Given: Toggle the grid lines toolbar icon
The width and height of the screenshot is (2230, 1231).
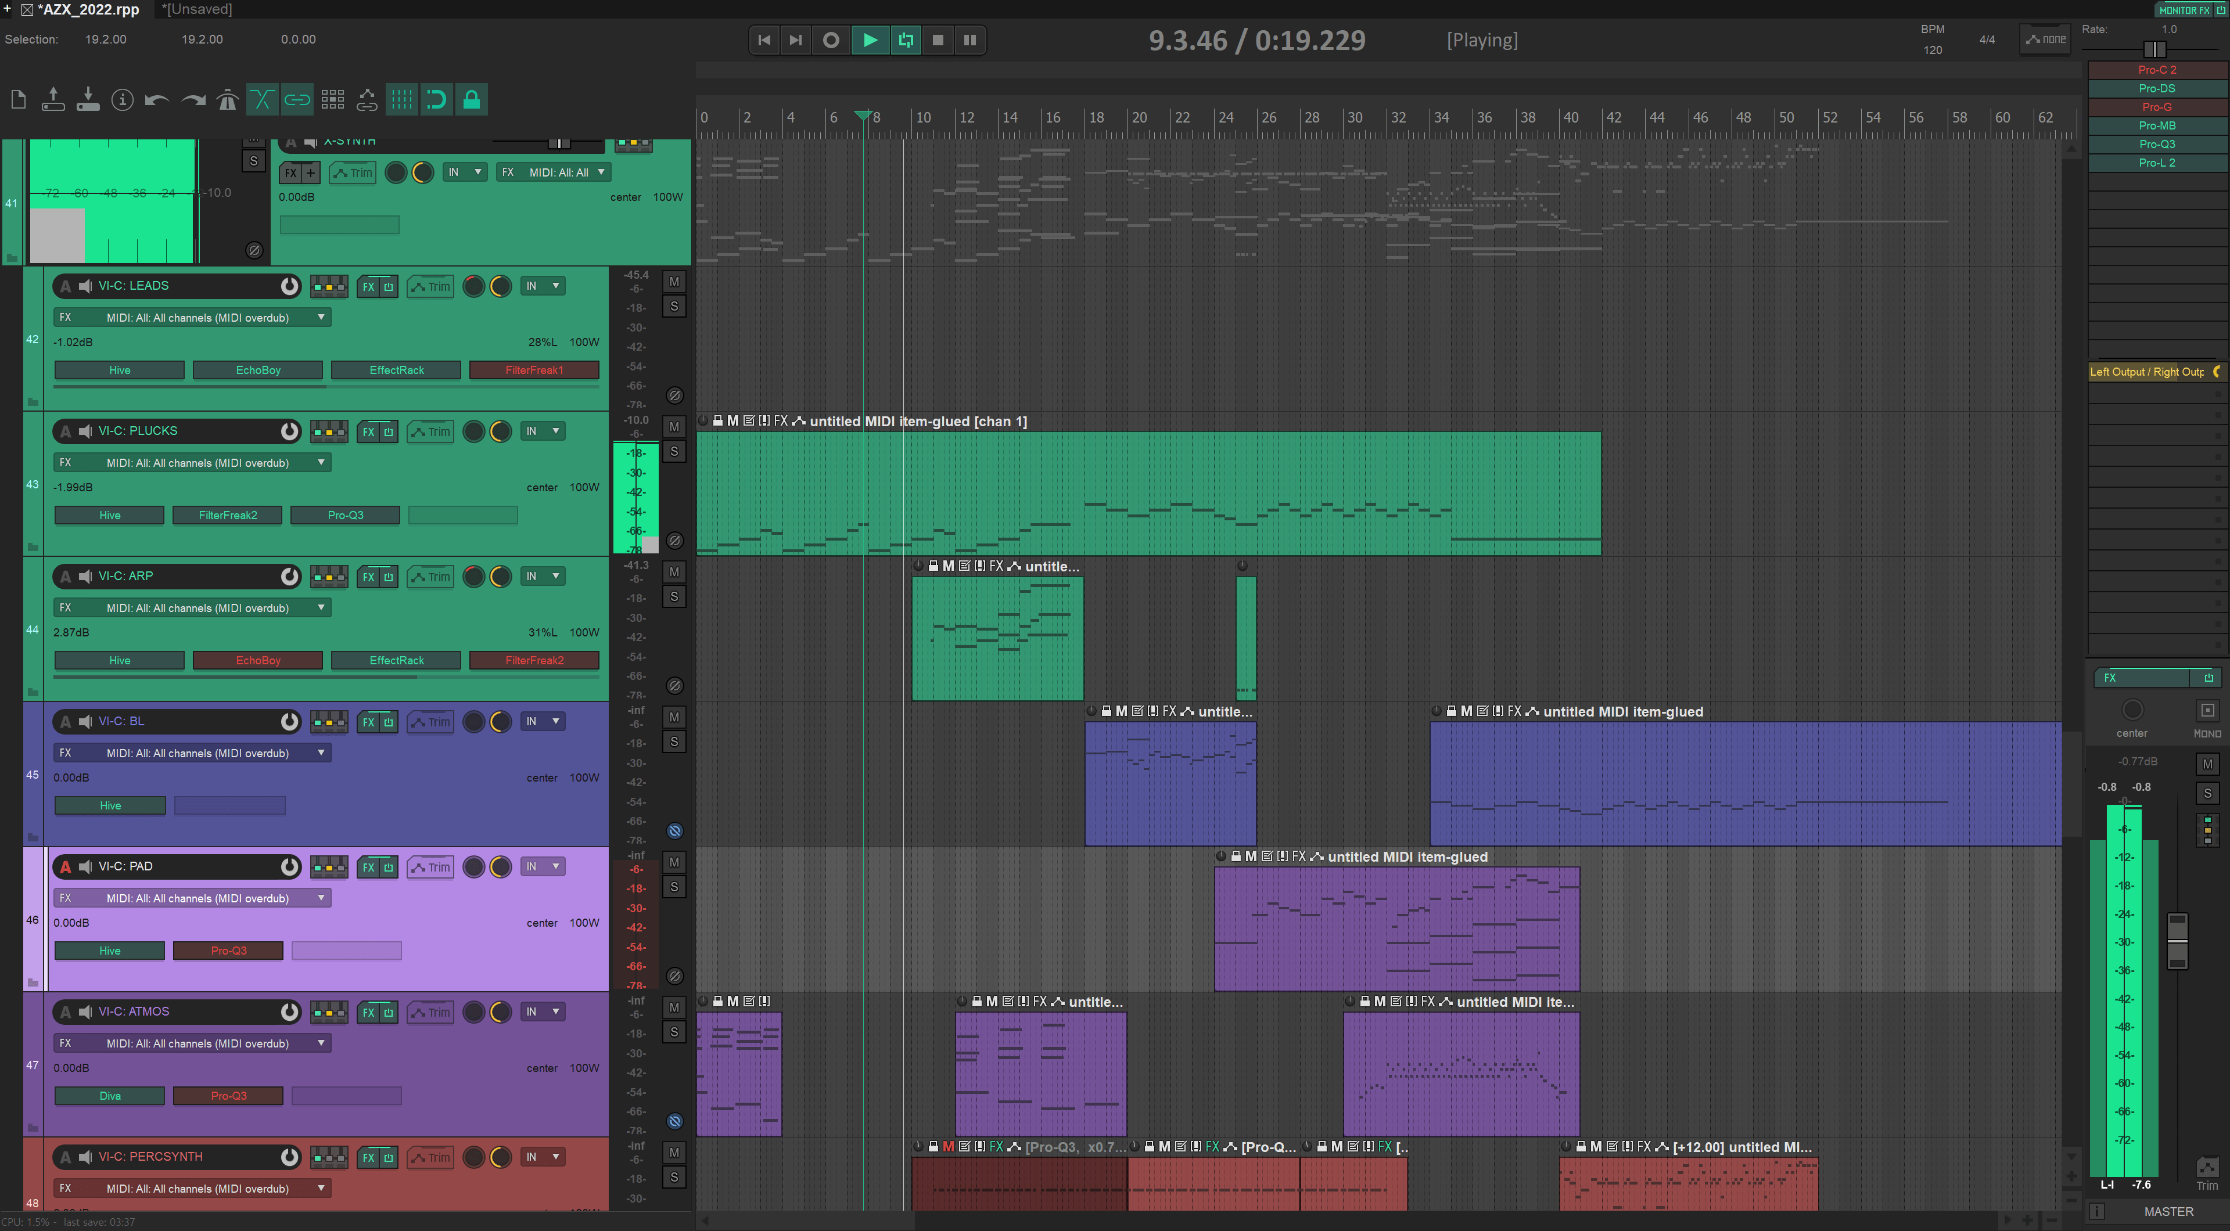Looking at the screenshot, I should [401, 99].
